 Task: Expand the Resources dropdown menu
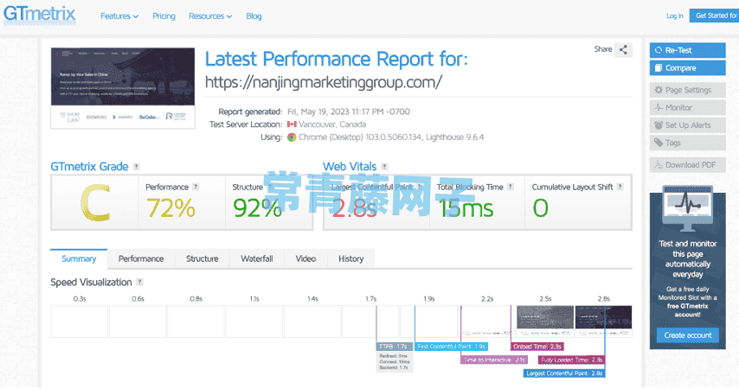tap(210, 16)
